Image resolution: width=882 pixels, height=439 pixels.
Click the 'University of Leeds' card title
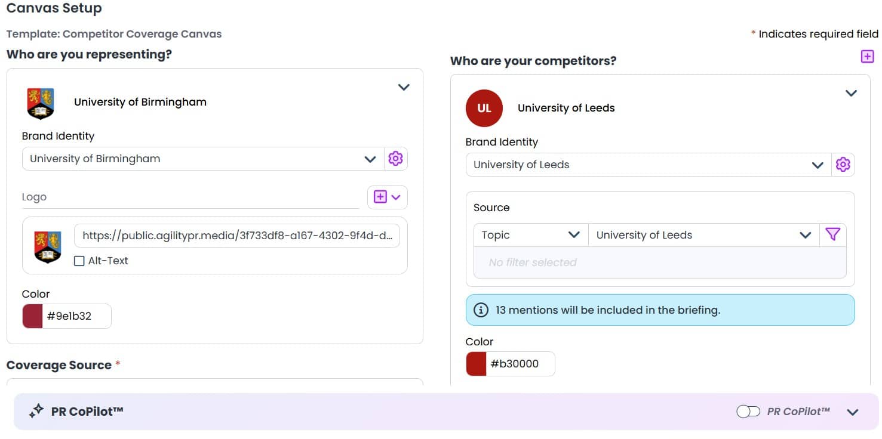[x=566, y=108]
